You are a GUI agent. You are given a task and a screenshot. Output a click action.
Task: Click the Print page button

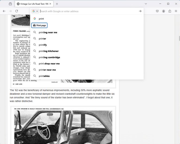tap(39, 25)
